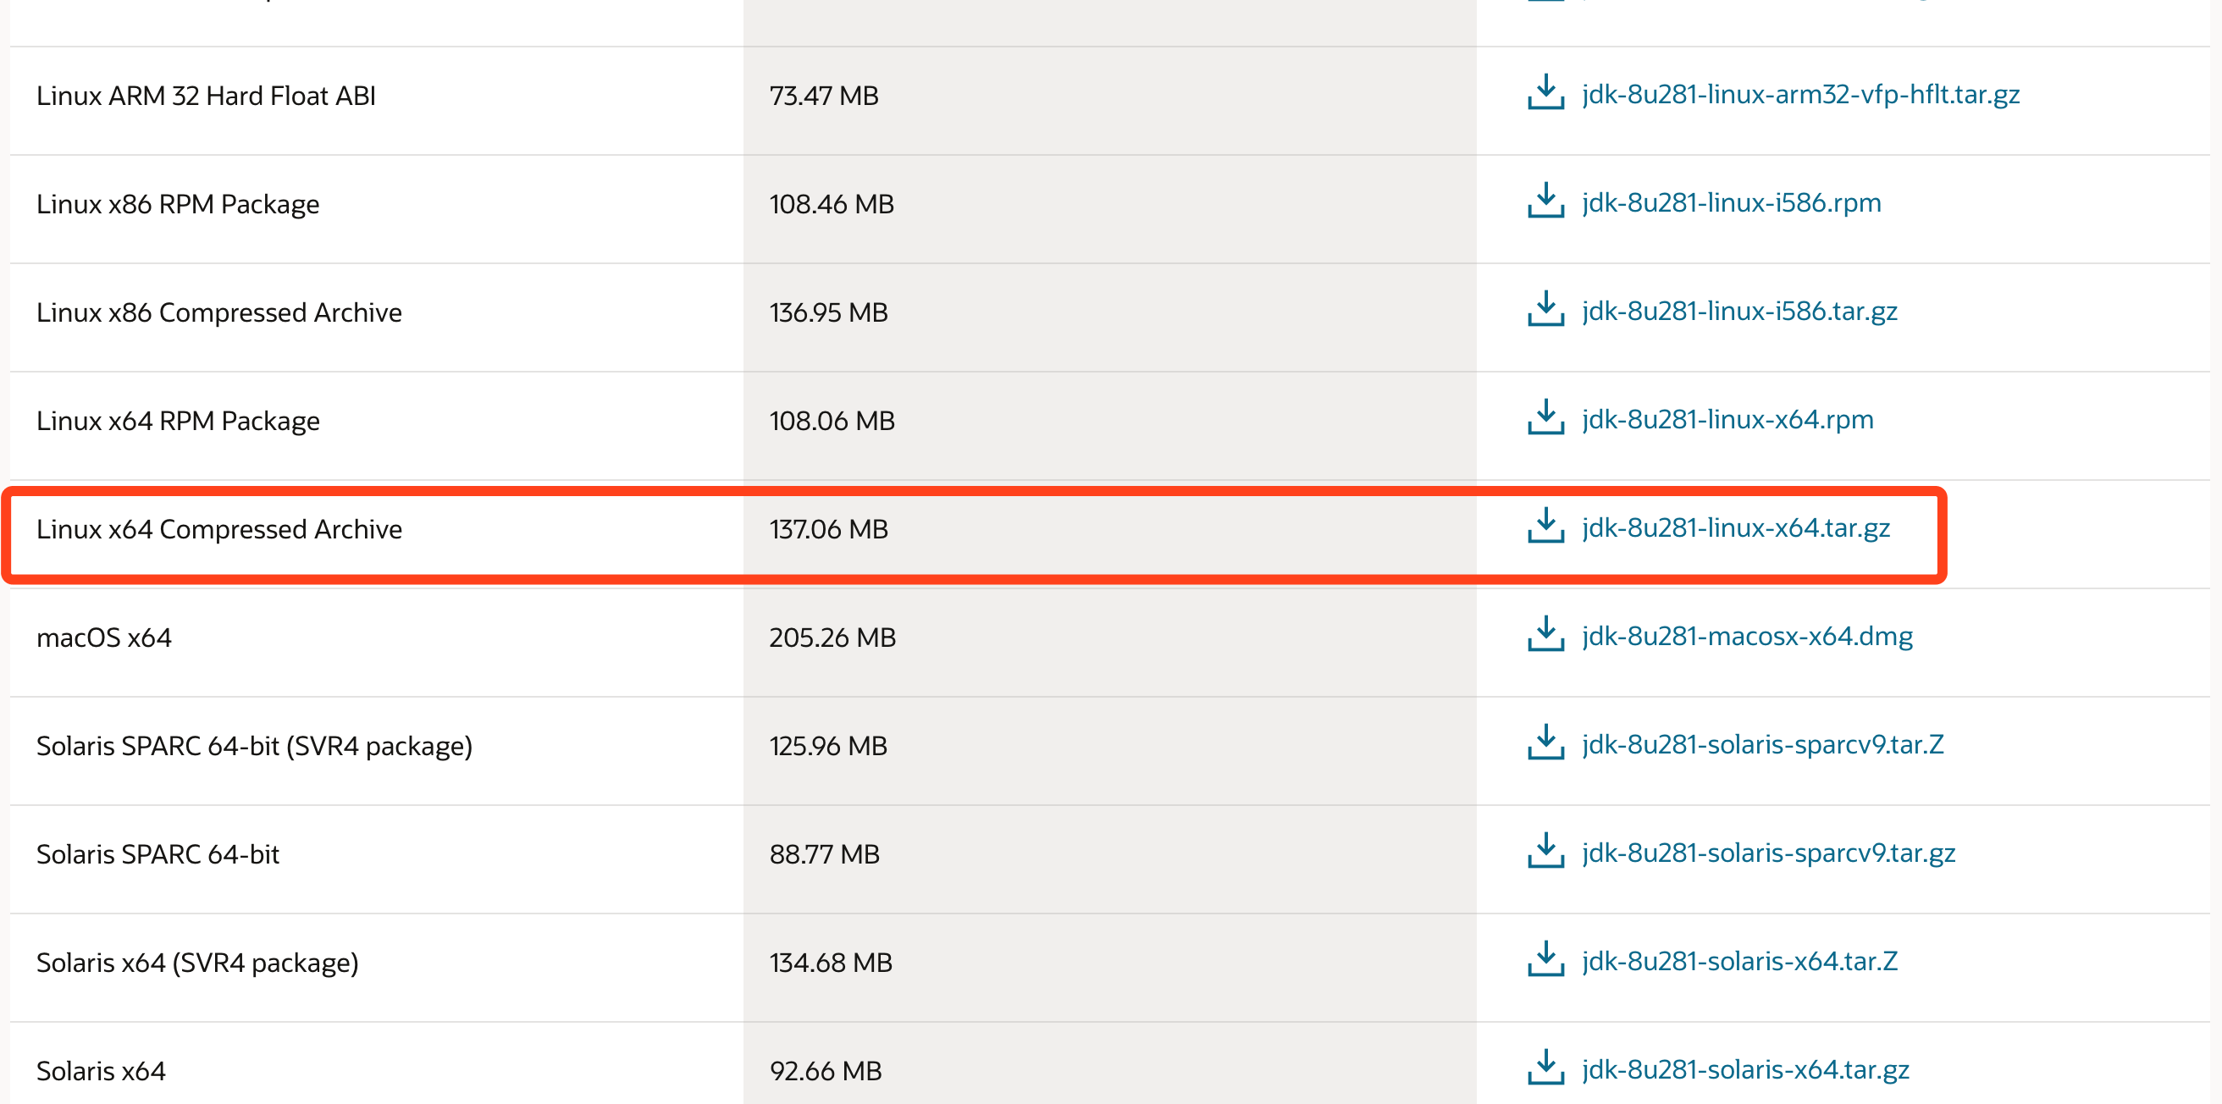The width and height of the screenshot is (2222, 1104).
Task: Select the text "Linux ARM 32 Hard Float ABI"
Action: point(206,96)
